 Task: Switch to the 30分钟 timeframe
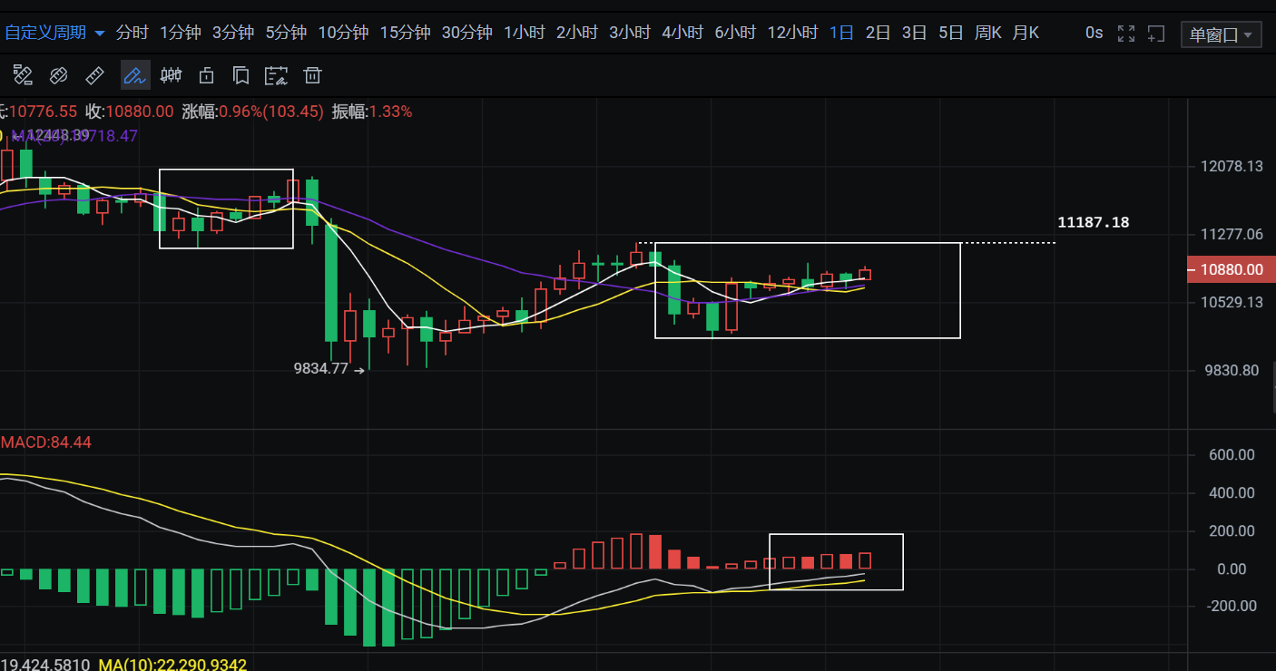point(466,33)
